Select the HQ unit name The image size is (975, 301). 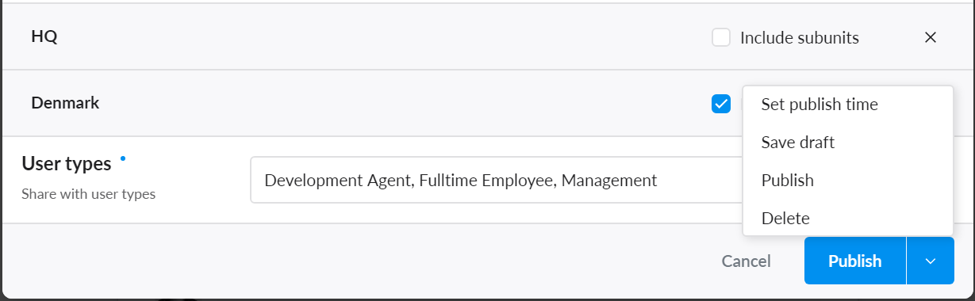44,36
